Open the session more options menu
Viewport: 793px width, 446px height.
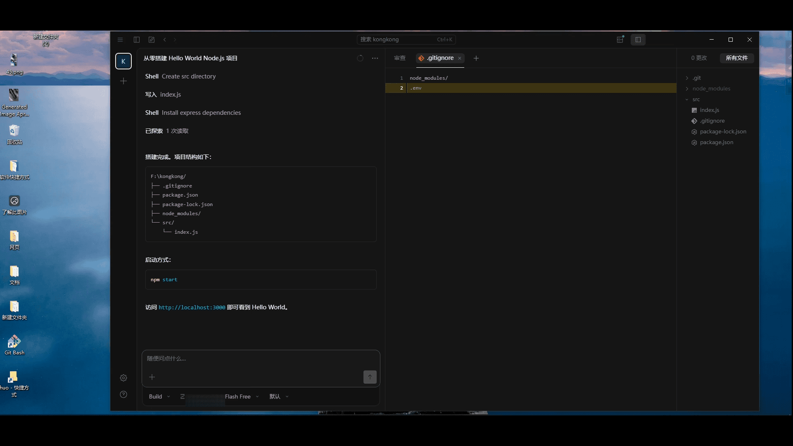(375, 58)
